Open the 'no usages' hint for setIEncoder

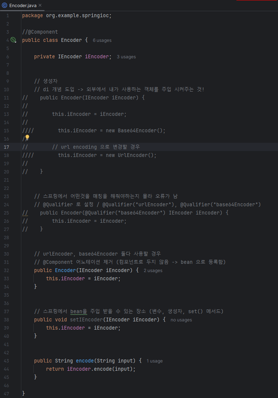pos(181,320)
